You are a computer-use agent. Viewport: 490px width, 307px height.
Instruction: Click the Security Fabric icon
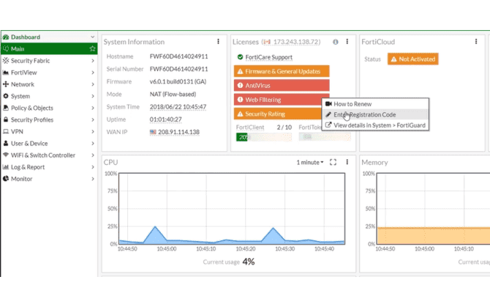[6, 60]
